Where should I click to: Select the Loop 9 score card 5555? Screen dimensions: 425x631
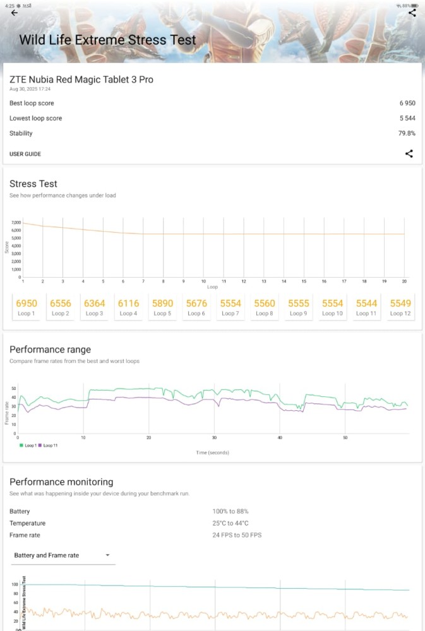tap(299, 307)
